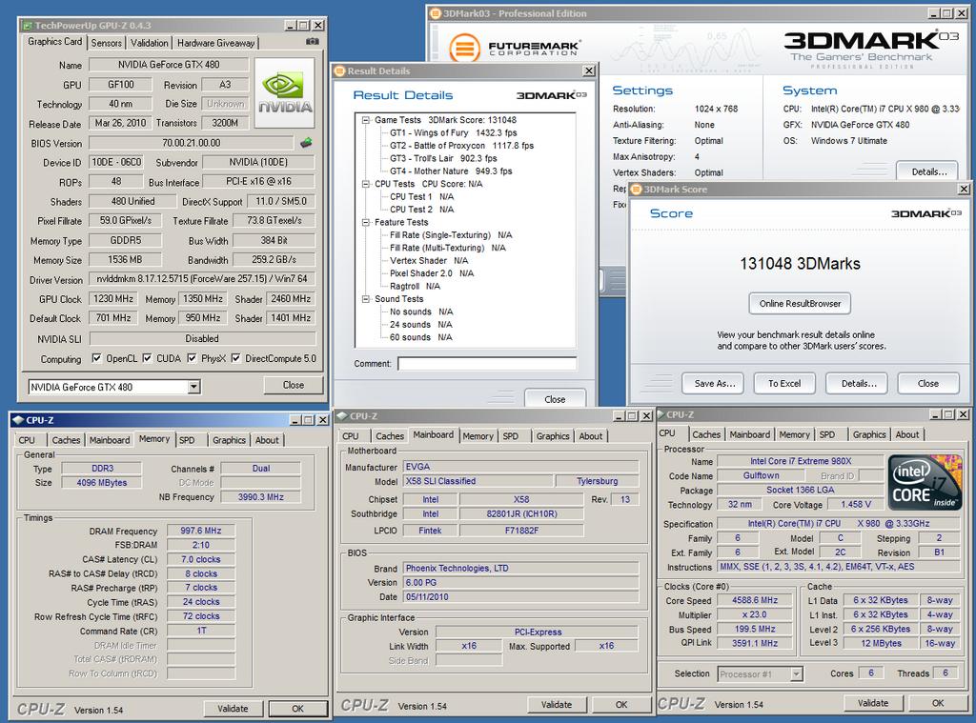
Task: Toggle the DirectCompute 5.0 checkbox
Action: (236, 358)
